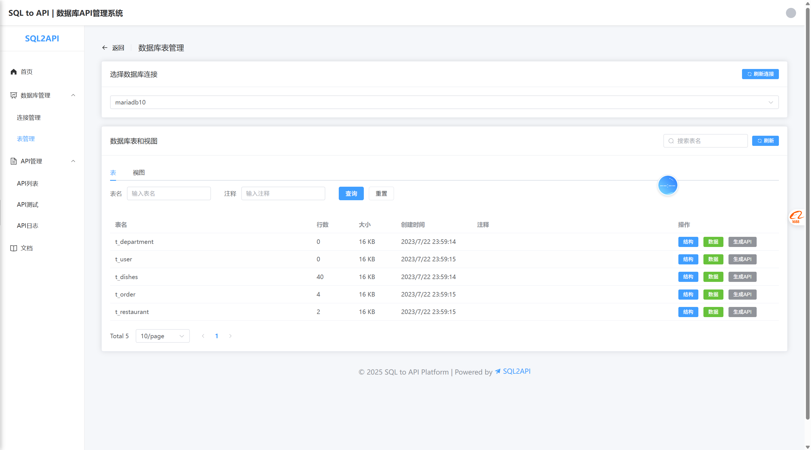This screenshot has height=450, width=811.
Task: Click the floating blue clock widget
Action: click(x=667, y=186)
